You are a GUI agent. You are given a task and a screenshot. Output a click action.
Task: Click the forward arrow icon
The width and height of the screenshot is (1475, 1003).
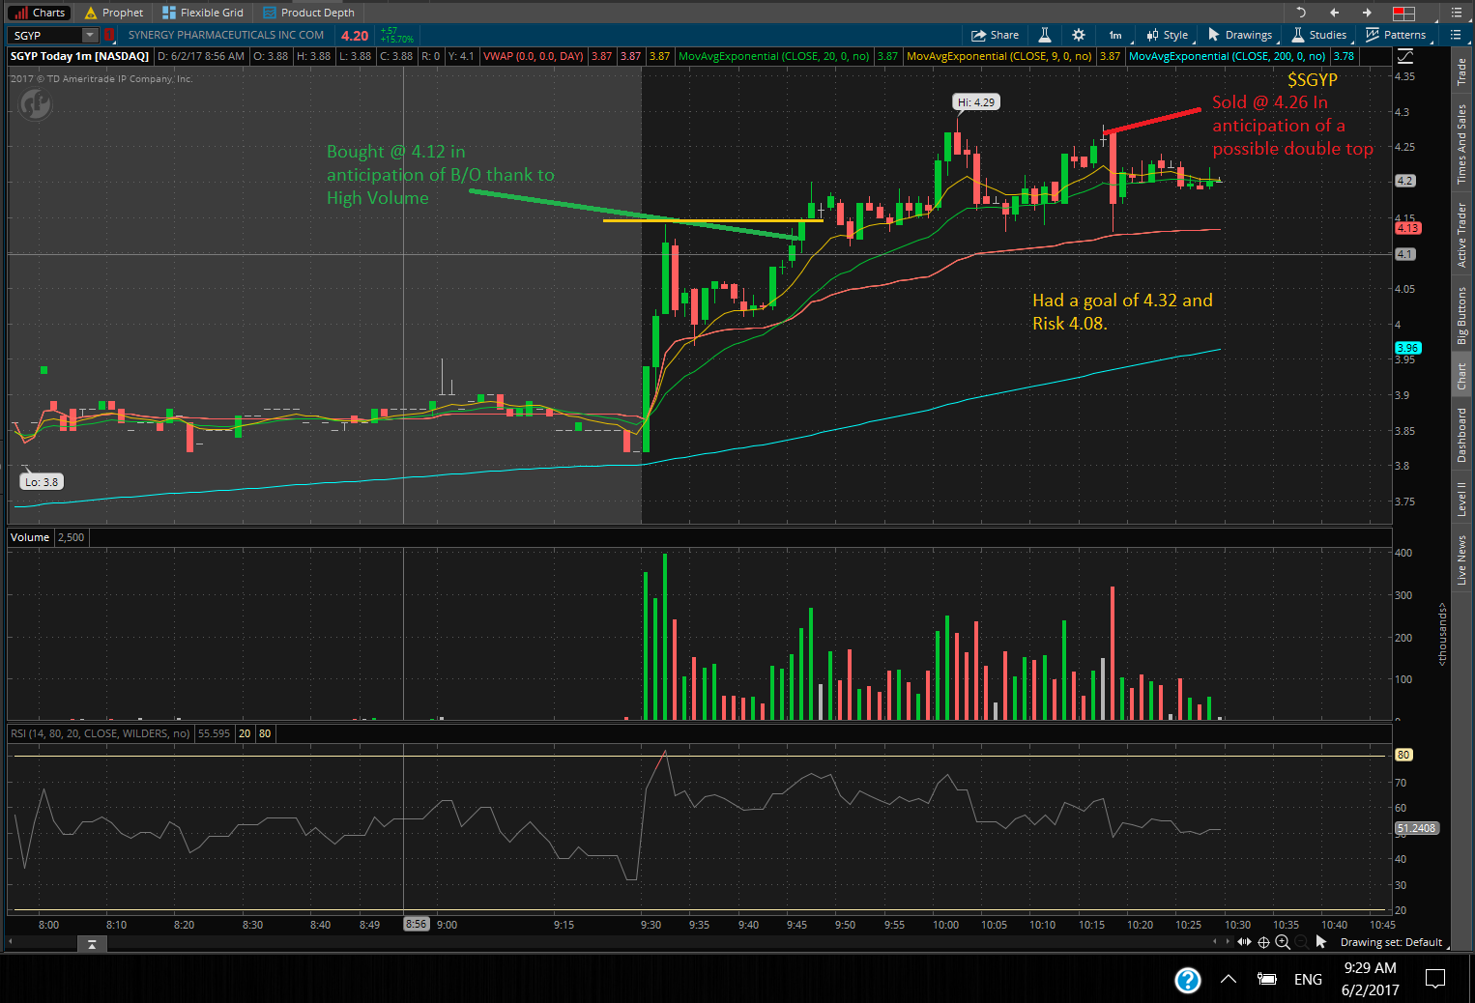point(1367,13)
